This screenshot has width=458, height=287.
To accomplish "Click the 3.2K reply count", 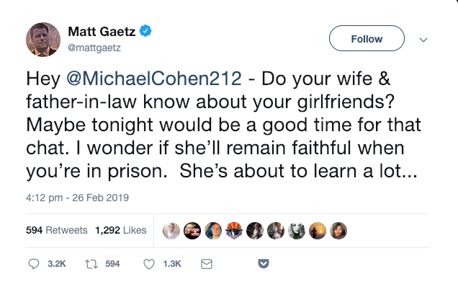I will point(57,264).
